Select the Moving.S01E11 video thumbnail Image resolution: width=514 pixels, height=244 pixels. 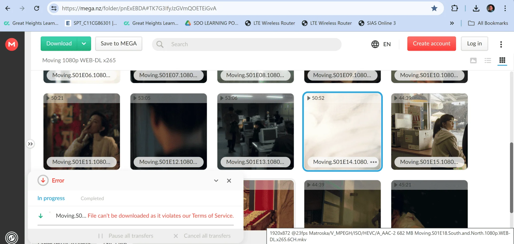point(82,131)
